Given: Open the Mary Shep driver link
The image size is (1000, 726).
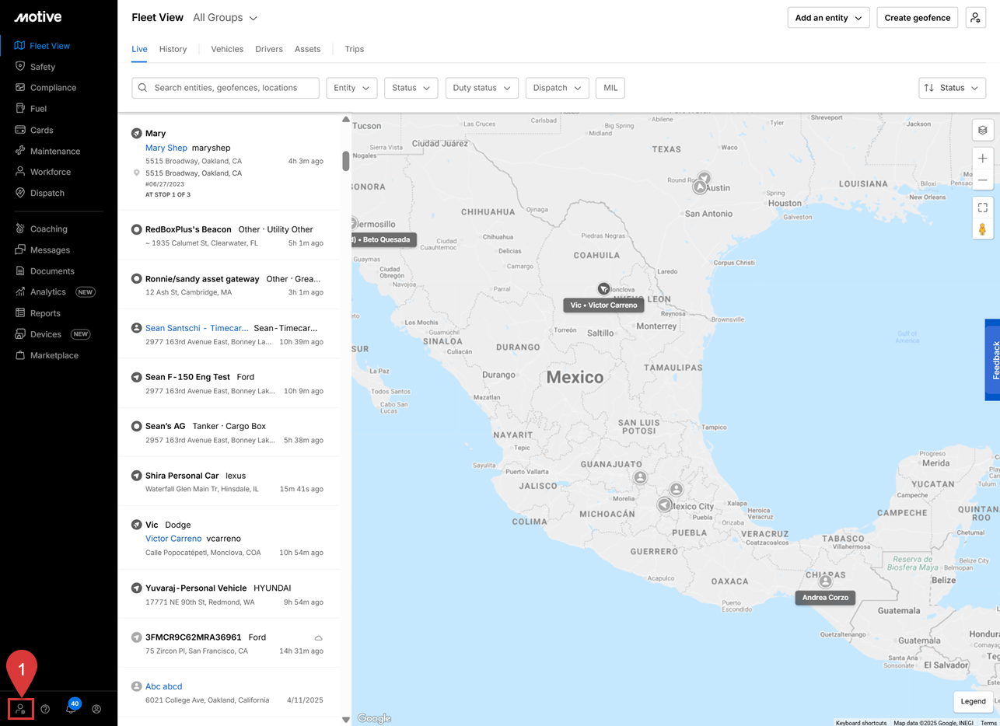Looking at the screenshot, I should pos(166,148).
